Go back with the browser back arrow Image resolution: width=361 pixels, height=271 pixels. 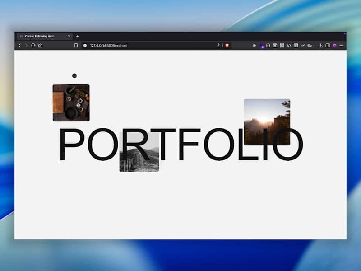tap(19, 46)
